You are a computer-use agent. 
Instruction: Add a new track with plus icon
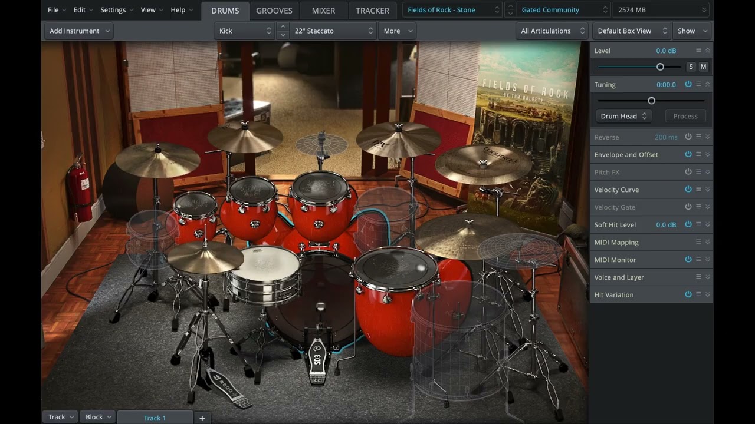tap(202, 418)
